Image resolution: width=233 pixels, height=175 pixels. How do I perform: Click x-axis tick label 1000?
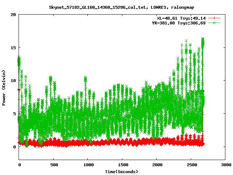point(88,165)
